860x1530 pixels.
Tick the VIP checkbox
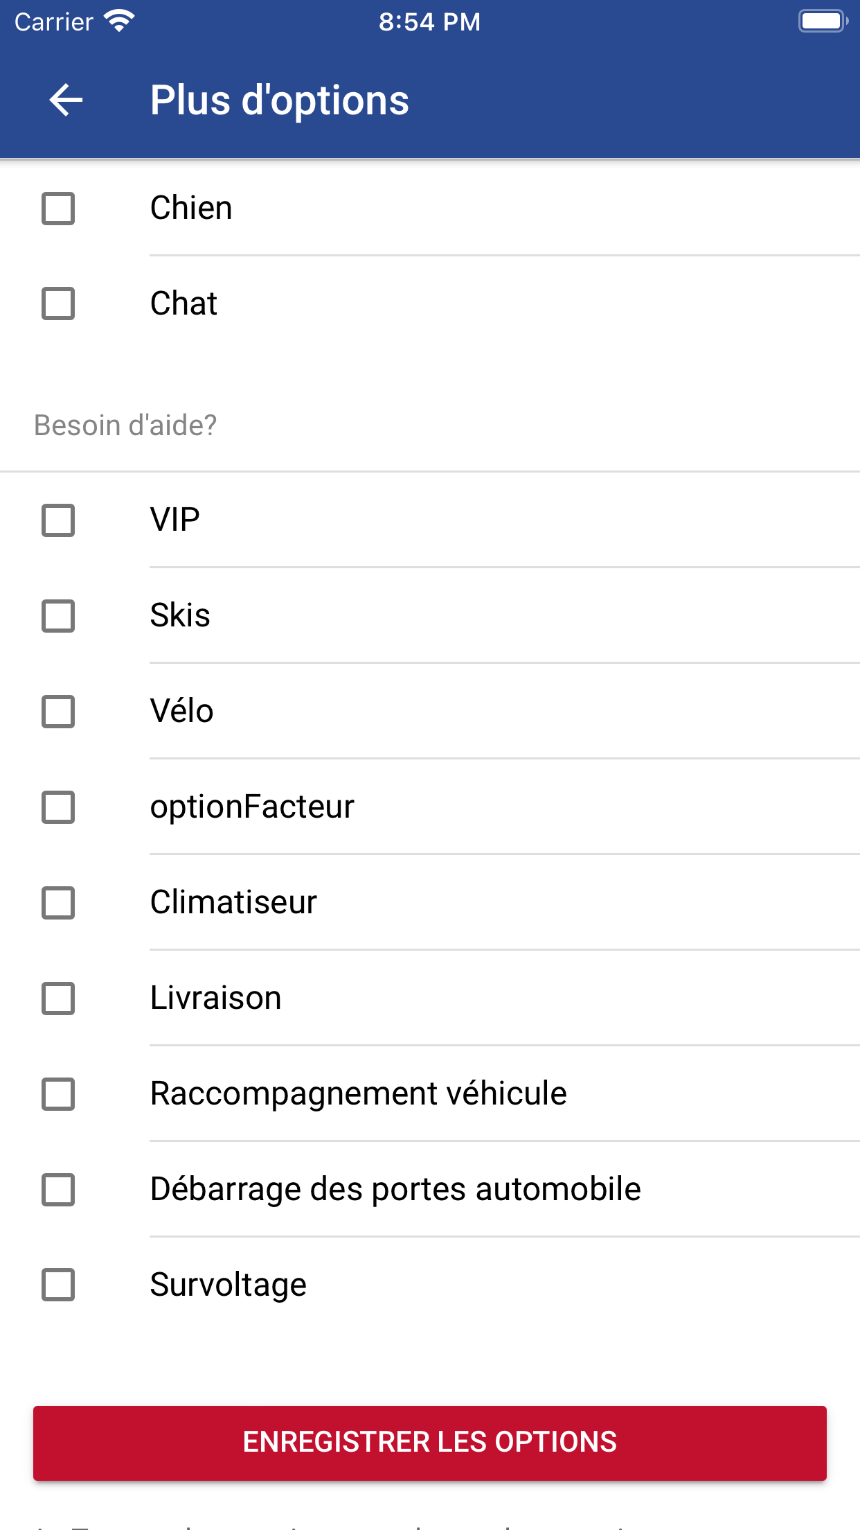[x=58, y=520]
